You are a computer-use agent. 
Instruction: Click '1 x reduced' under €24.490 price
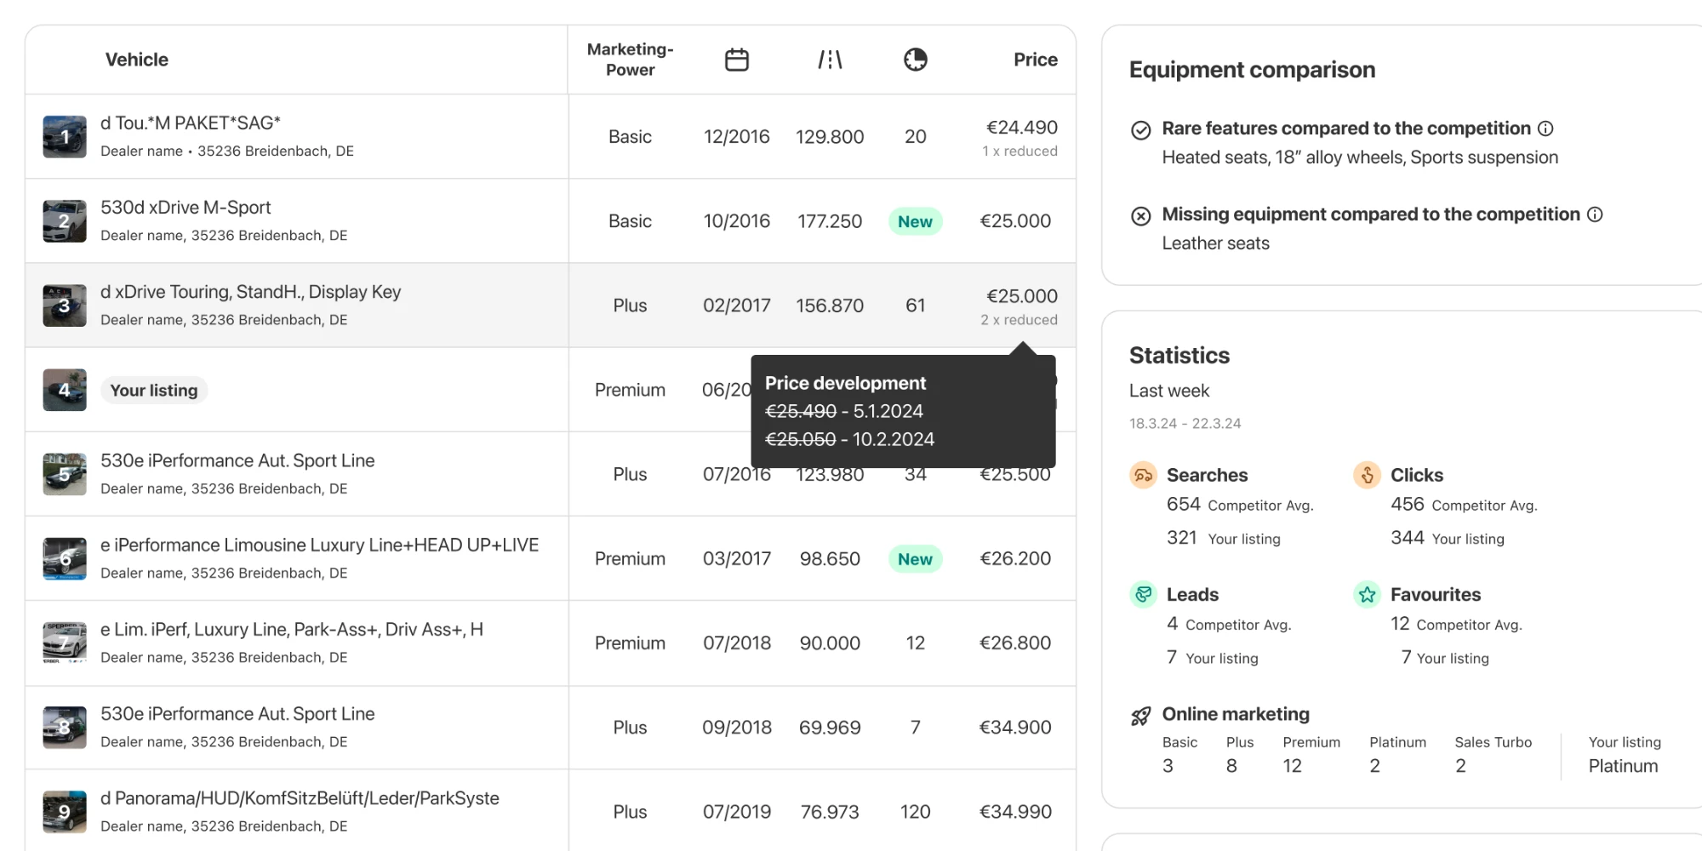[1019, 151]
